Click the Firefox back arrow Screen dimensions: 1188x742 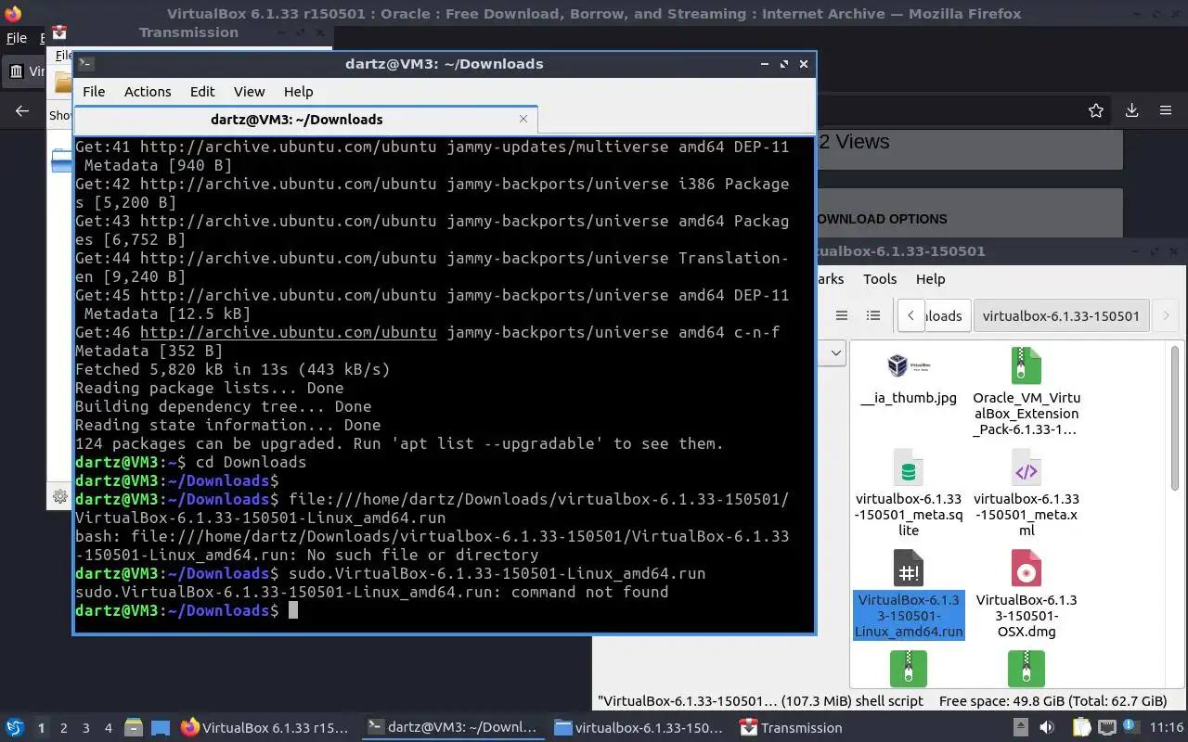click(22, 110)
